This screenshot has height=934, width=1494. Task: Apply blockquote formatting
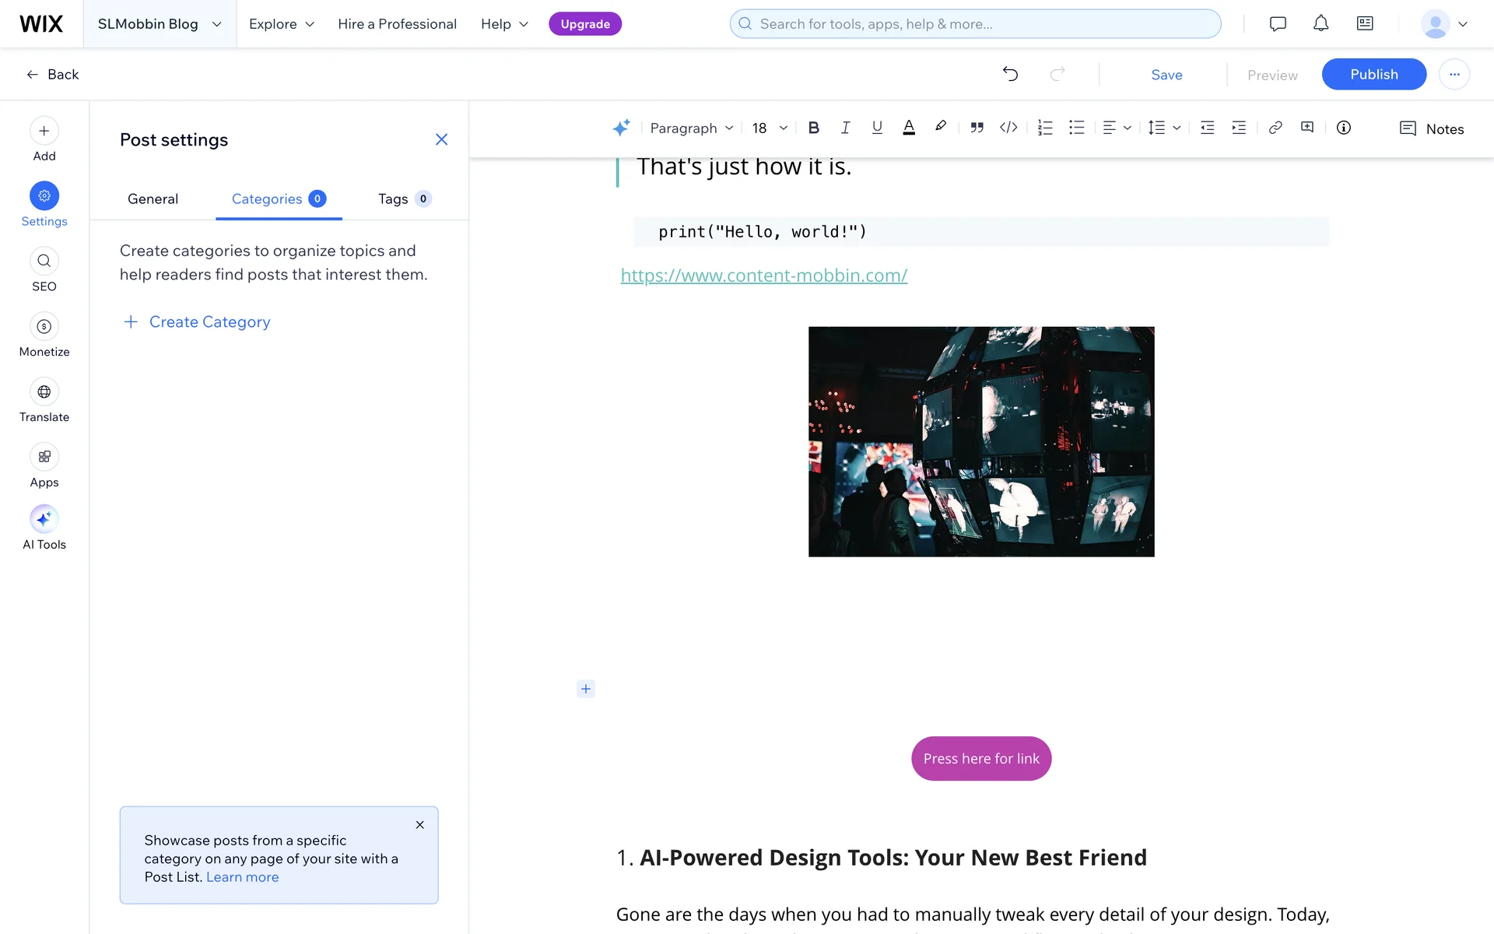977,128
